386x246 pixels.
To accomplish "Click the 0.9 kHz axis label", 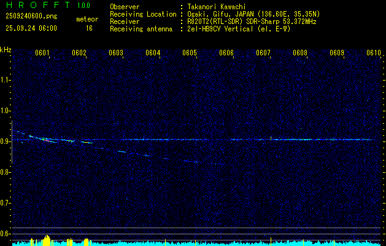I will pyautogui.click(x=5, y=141).
